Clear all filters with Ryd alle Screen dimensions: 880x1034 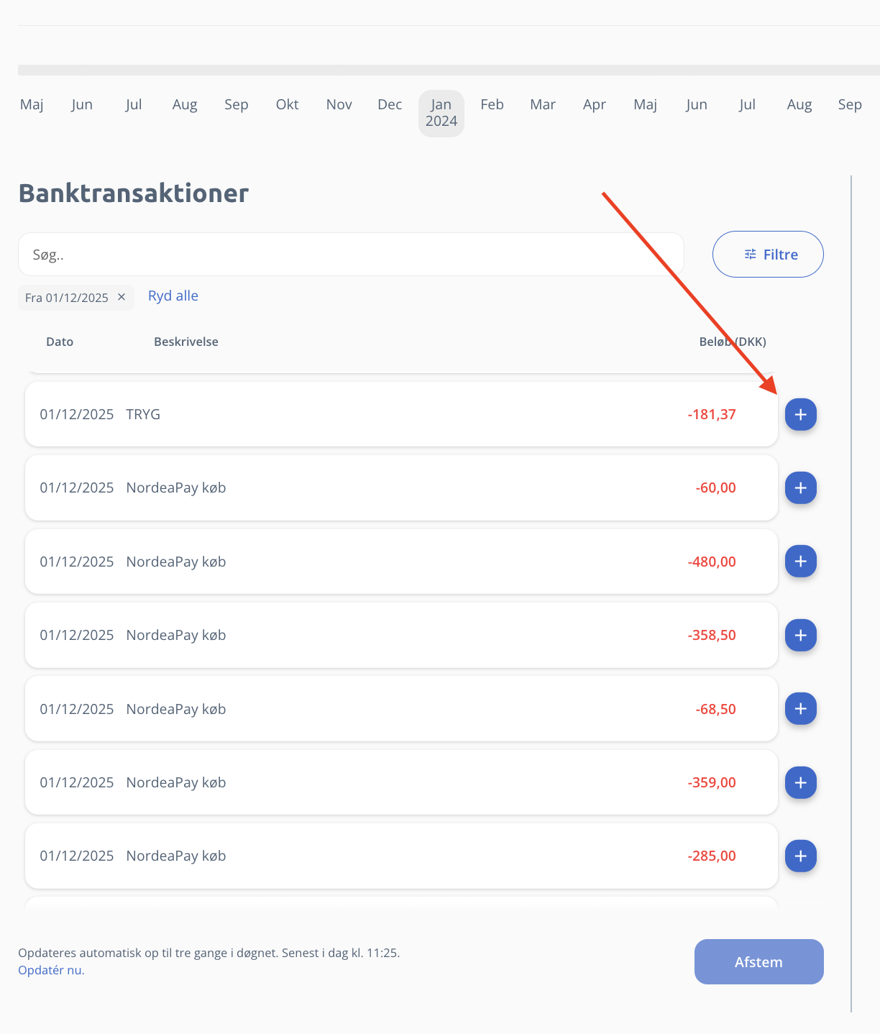[173, 296]
